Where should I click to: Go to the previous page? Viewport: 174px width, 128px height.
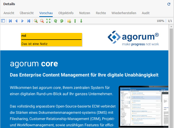tap(16, 21)
